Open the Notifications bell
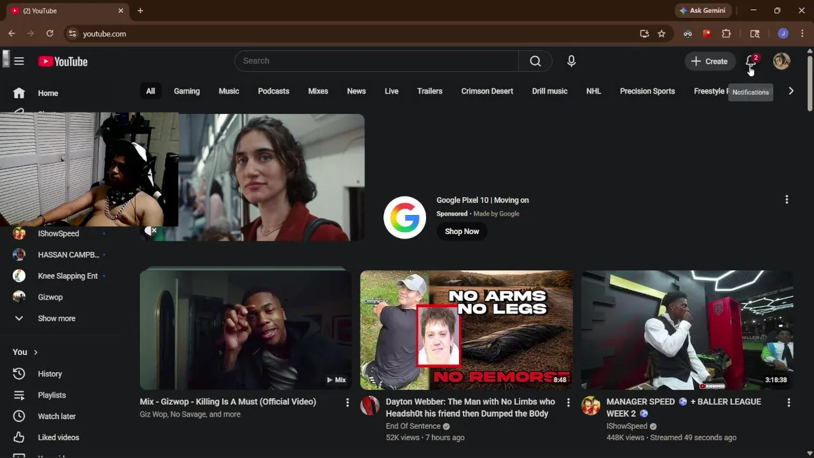This screenshot has height=458, width=814. [751, 61]
